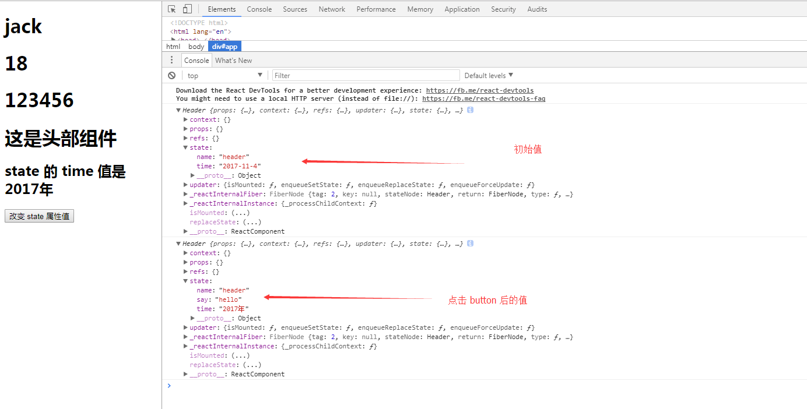Collapse the first Header object
This screenshot has height=409, width=807.
pyautogui.click(x=179, y=110)
